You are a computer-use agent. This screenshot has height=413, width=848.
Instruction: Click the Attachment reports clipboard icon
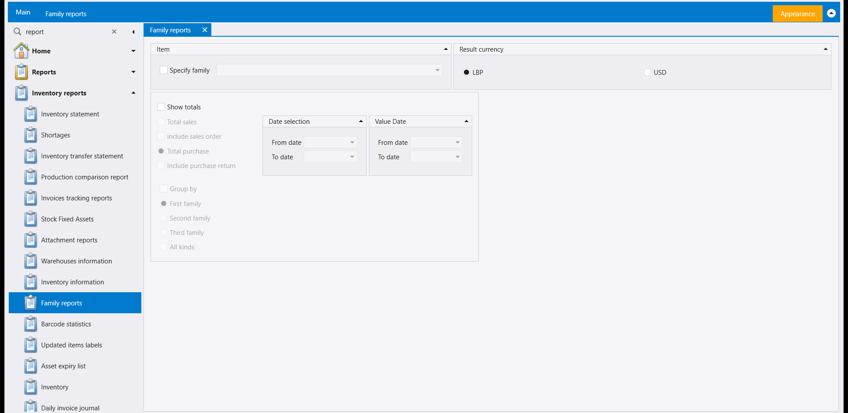pyautogui.click(x=30, y=240)
